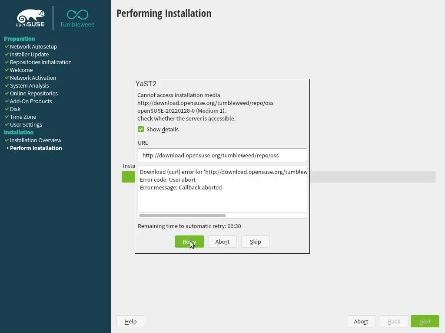The width and height of the screenshot is (445, 333).
Task: Click the 'Error message: Callback aborted' line
Action: coord(181,187)
